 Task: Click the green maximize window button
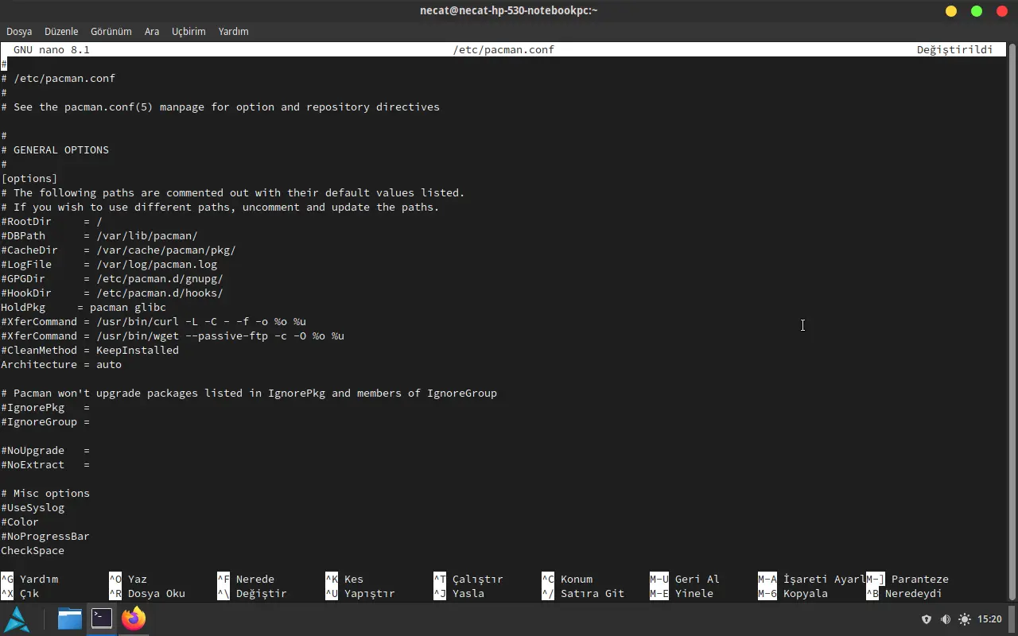click(x=977, y=10)
